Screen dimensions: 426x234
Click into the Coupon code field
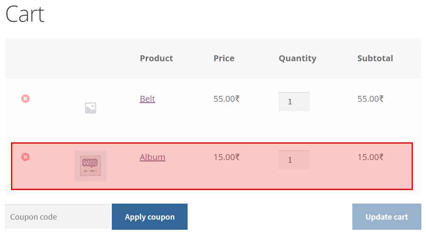coord(57,217)
